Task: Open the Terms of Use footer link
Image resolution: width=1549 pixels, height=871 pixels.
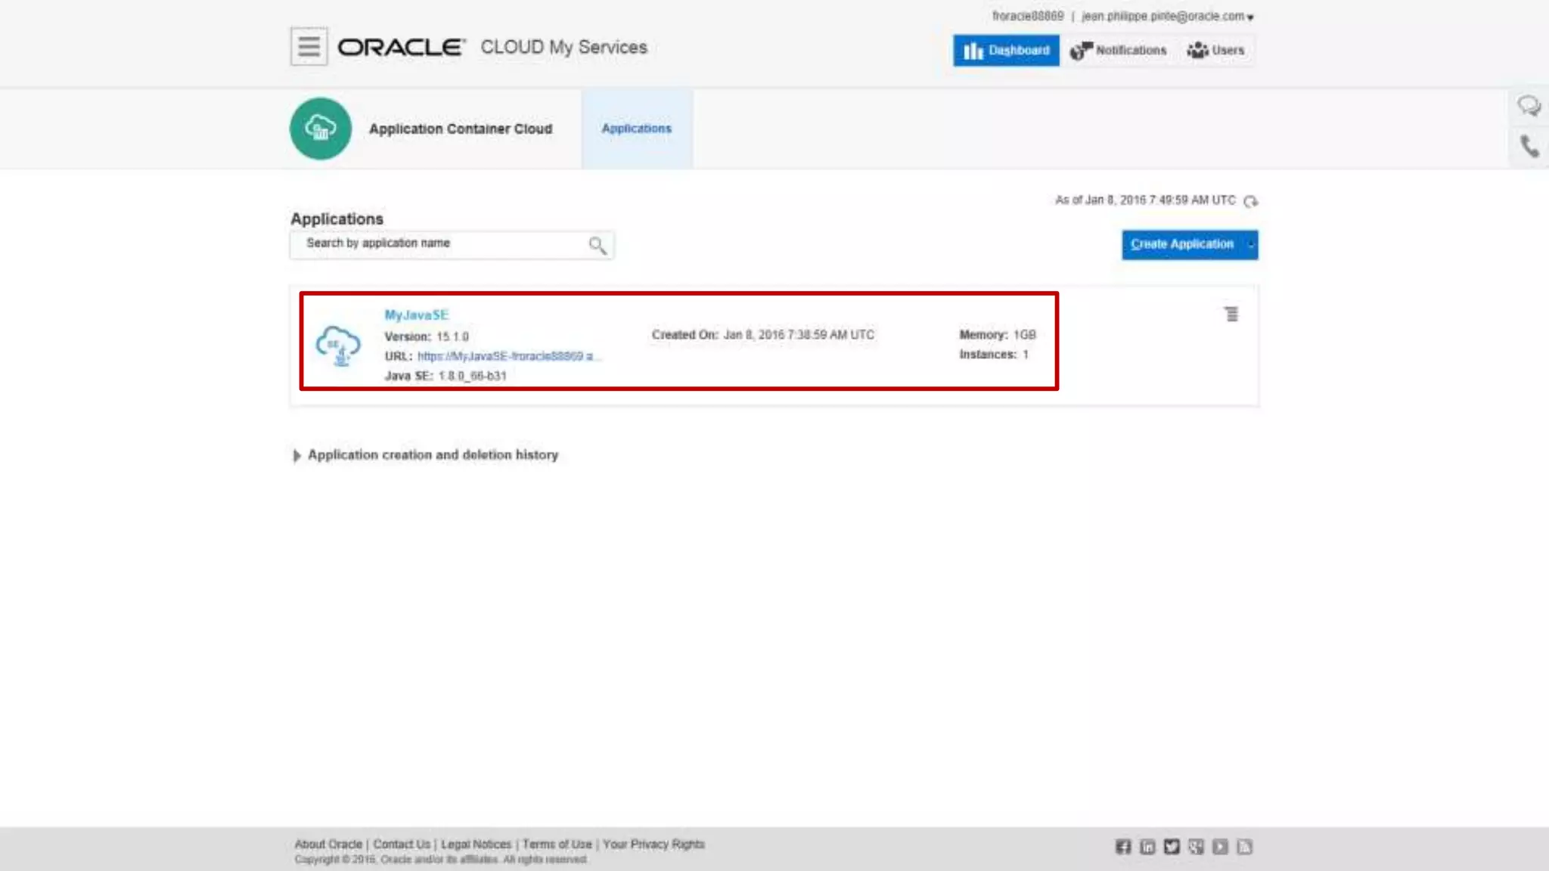Action: pyautogui.click(x=557, y=844)
